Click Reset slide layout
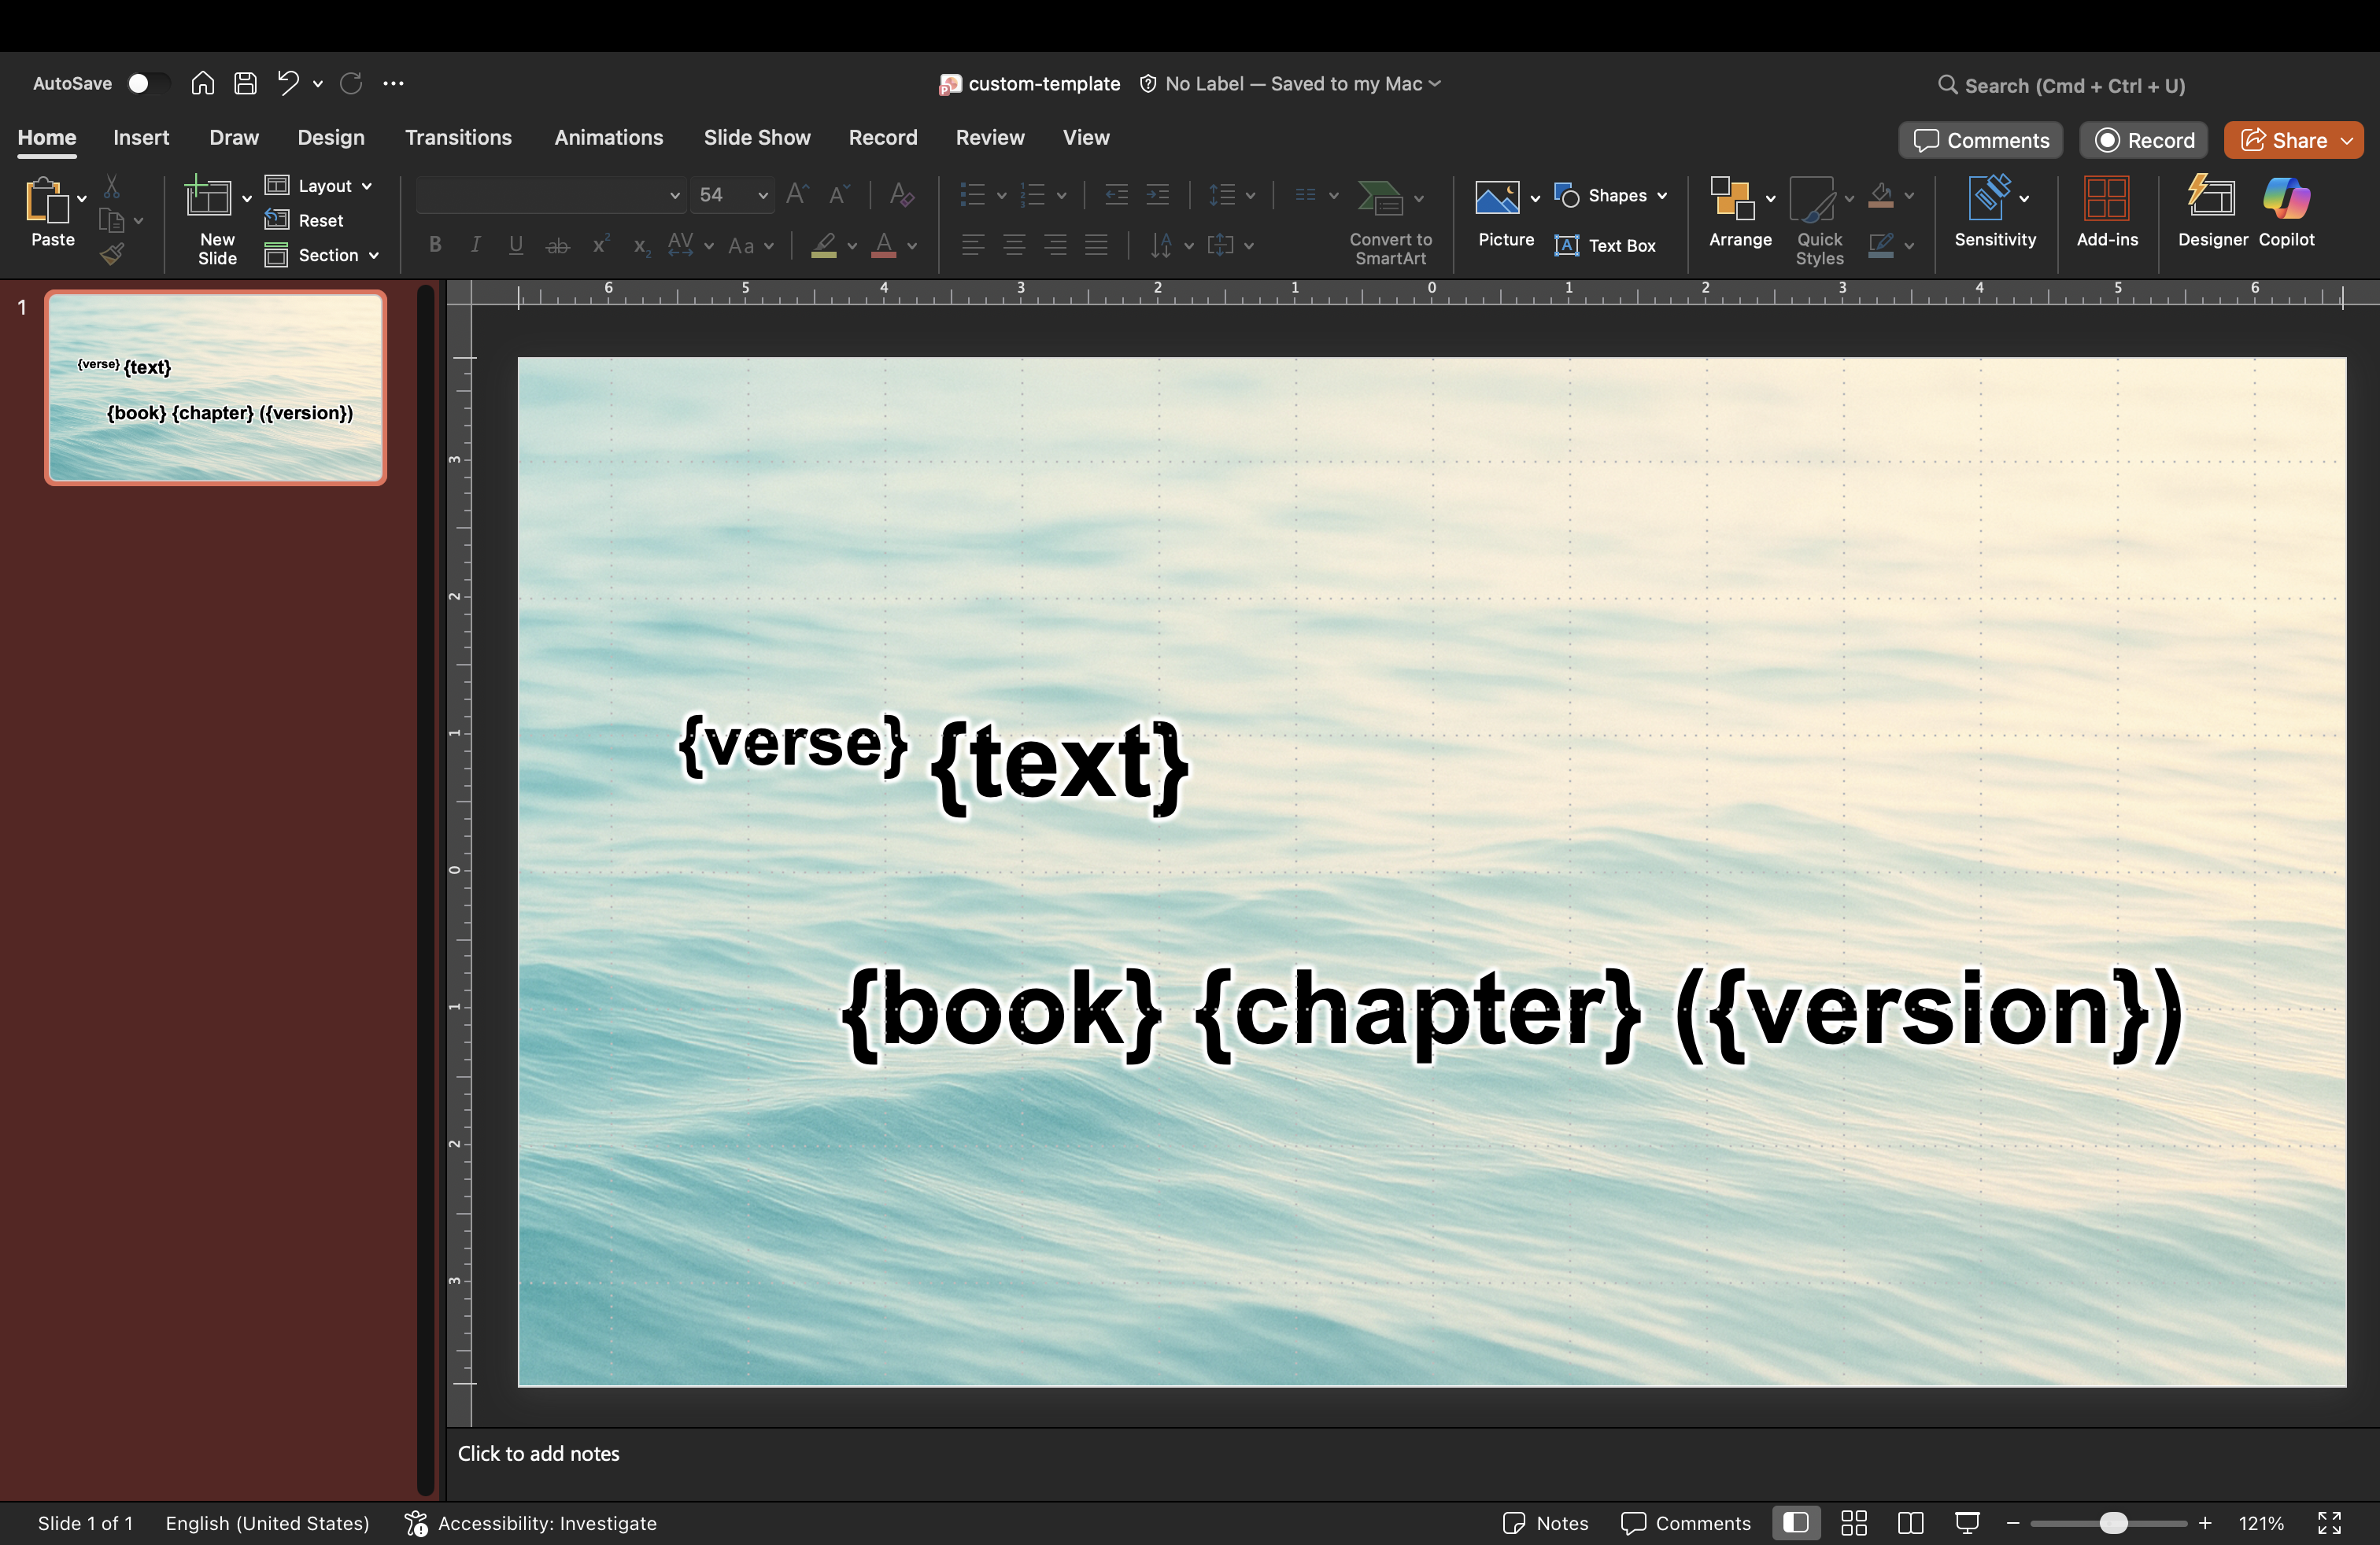This screenshot has height=1545, width=2380. tap(304, 219)
